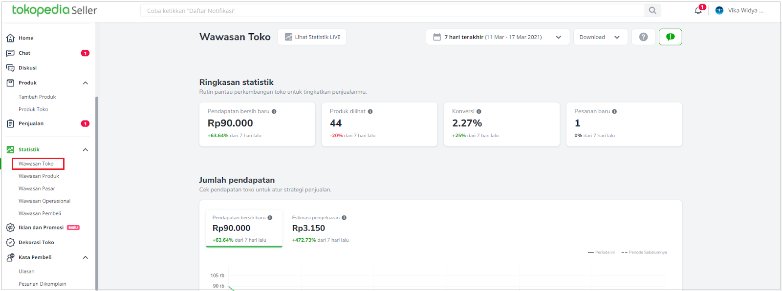Click the 'Jumlah pendapatan' heading

click(x=237, y=180)
